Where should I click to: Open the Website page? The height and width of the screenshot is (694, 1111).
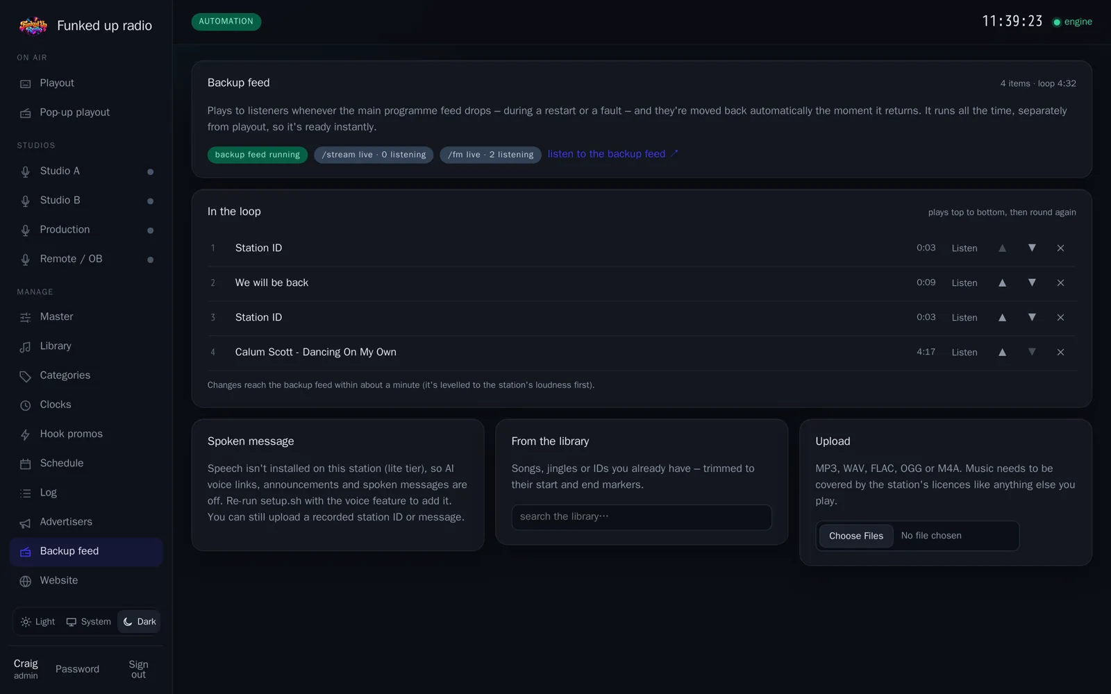86,581
